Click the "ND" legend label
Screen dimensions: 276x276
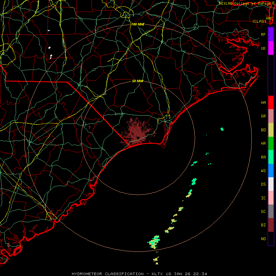(263, 239)
